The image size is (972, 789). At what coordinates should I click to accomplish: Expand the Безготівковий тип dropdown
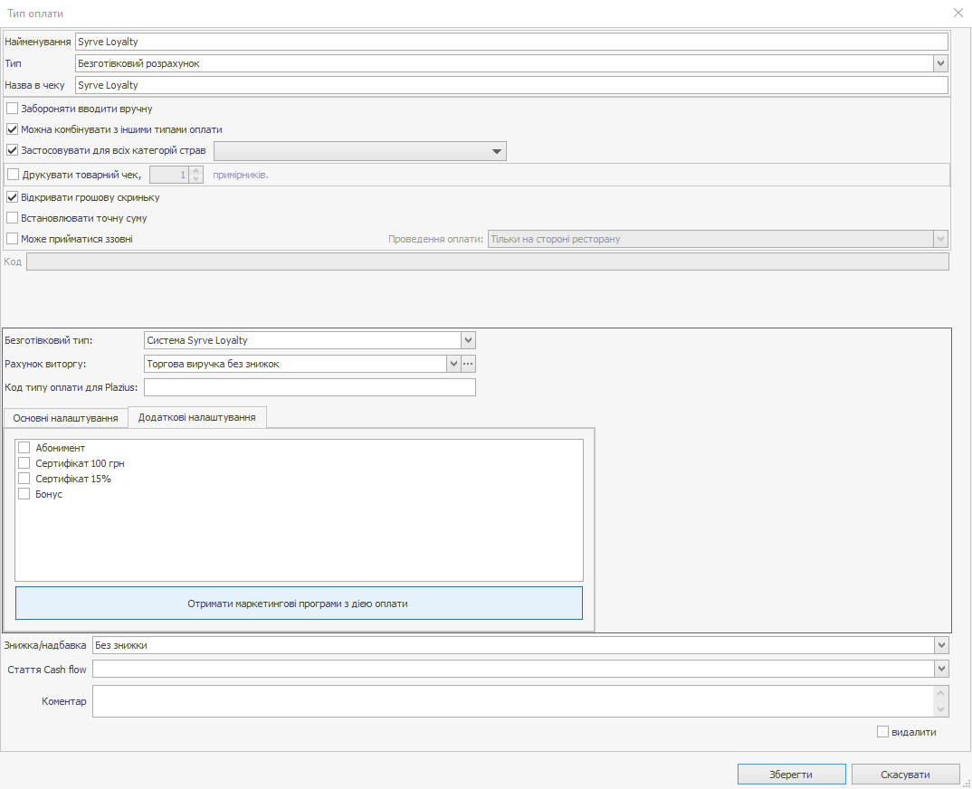pyautogui.click(x=468, y=340)
